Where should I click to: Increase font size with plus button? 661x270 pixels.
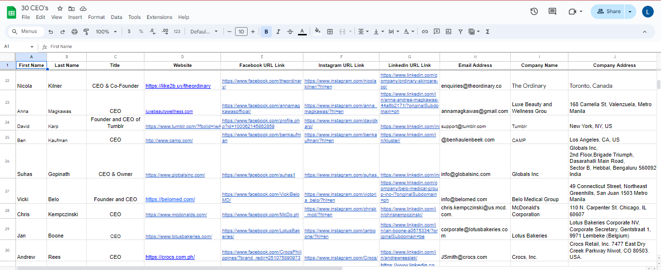pyautogui.click(x=252, y=32)
